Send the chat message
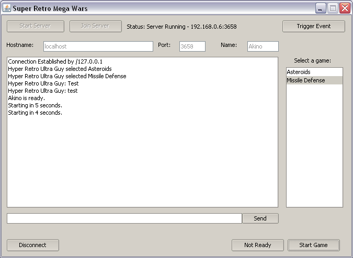Viewport: 353px width, 258px height. tap(260, 218)
